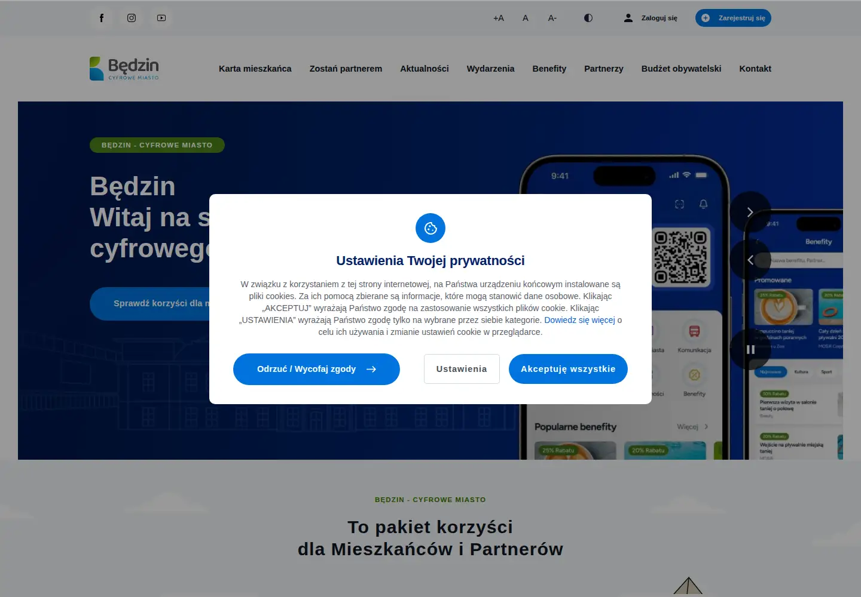
Task: Decrease font size with A-
Action: point(552,18)
